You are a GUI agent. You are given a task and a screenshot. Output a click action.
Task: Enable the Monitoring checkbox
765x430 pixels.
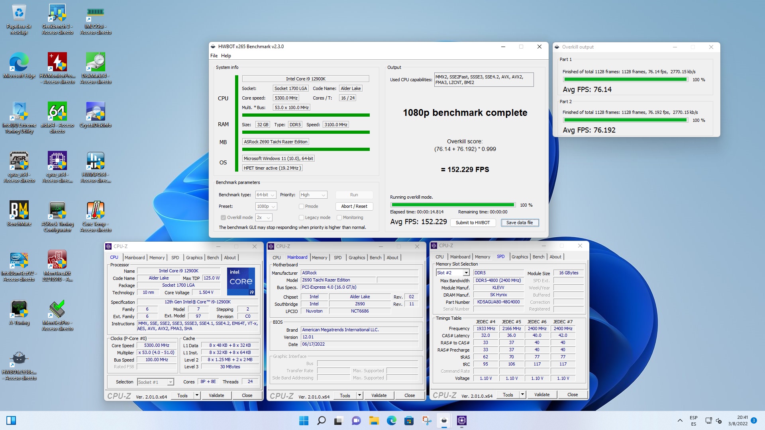point(339,217)
